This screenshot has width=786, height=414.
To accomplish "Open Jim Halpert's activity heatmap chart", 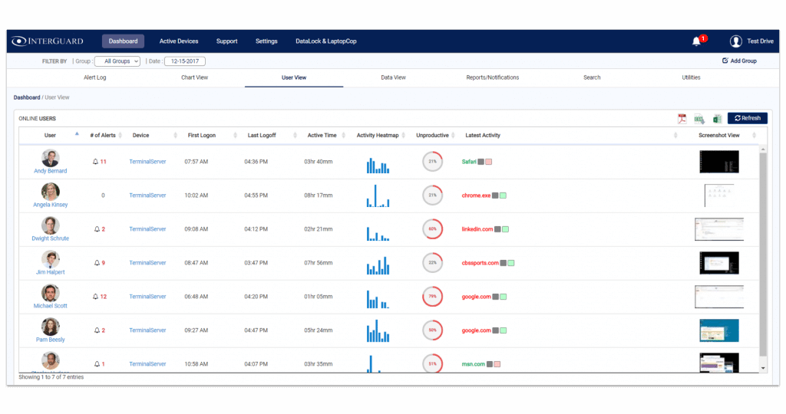I will coord(378,265).
